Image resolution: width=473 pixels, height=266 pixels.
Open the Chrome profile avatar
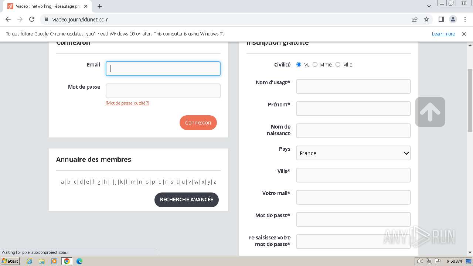tap(453, 19)
